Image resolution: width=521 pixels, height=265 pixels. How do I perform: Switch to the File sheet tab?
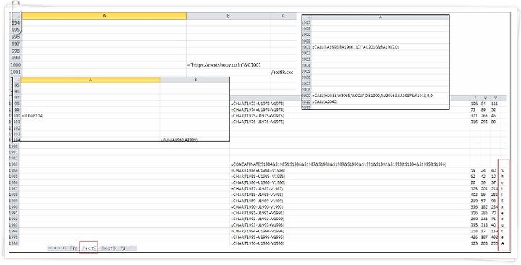coord(73,248)
